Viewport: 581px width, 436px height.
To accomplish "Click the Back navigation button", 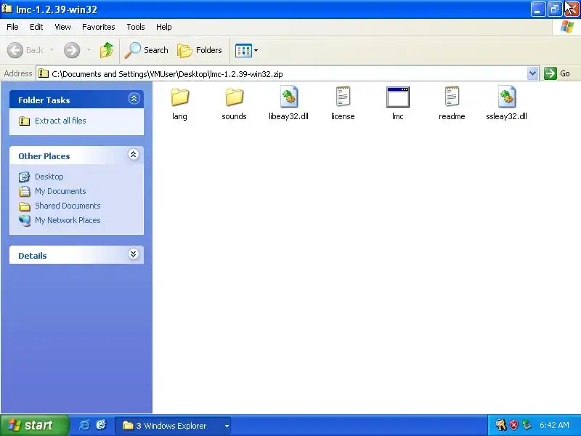I will pyautogui.click(x=25, y=50).
